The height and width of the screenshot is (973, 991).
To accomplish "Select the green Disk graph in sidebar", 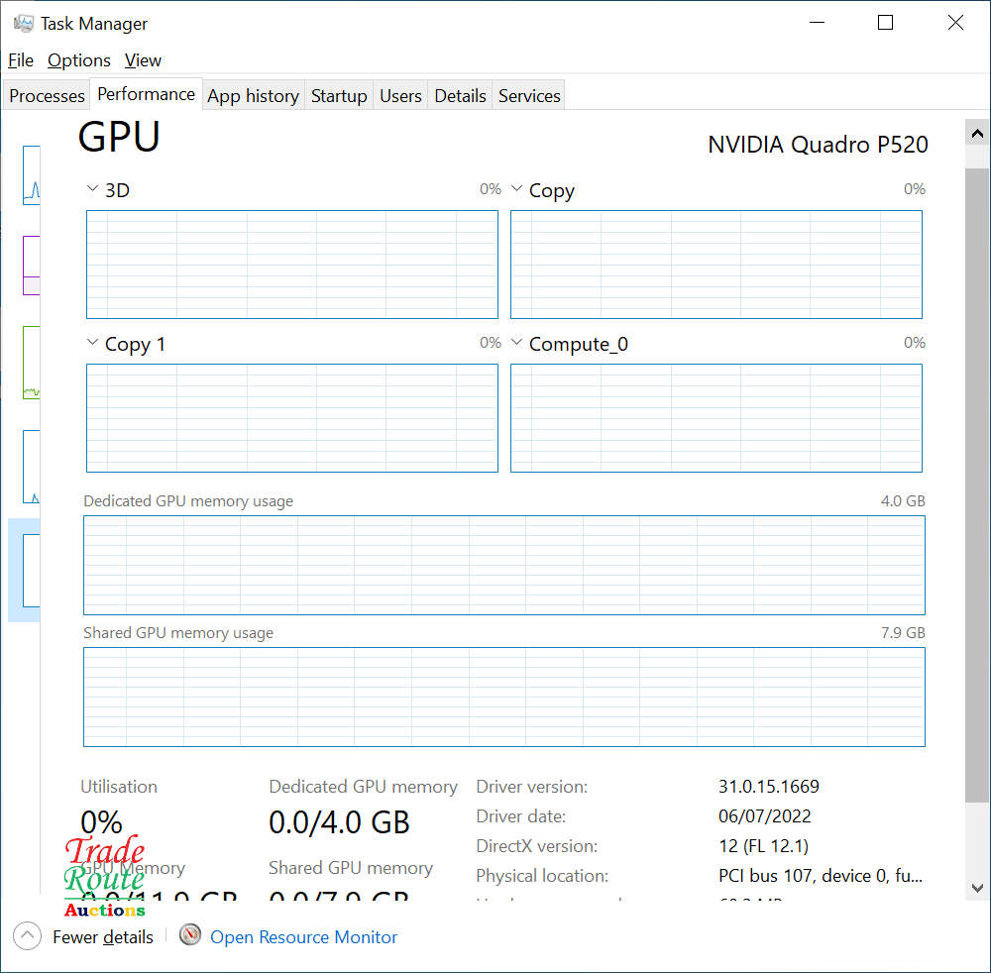I will [32, 363].
